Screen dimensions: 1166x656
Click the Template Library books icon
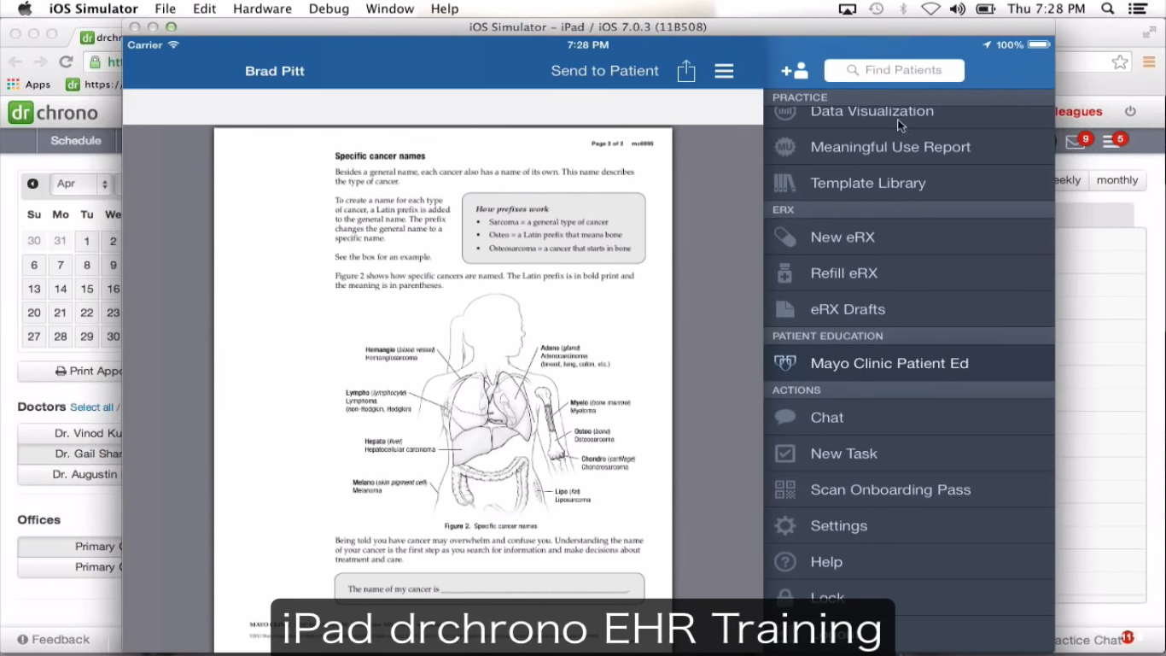pyautogui.click(x=784, y=183)
